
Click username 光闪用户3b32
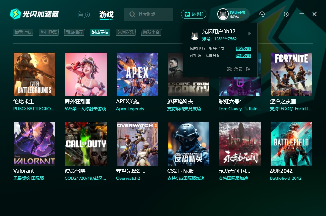tap(219, 32)
